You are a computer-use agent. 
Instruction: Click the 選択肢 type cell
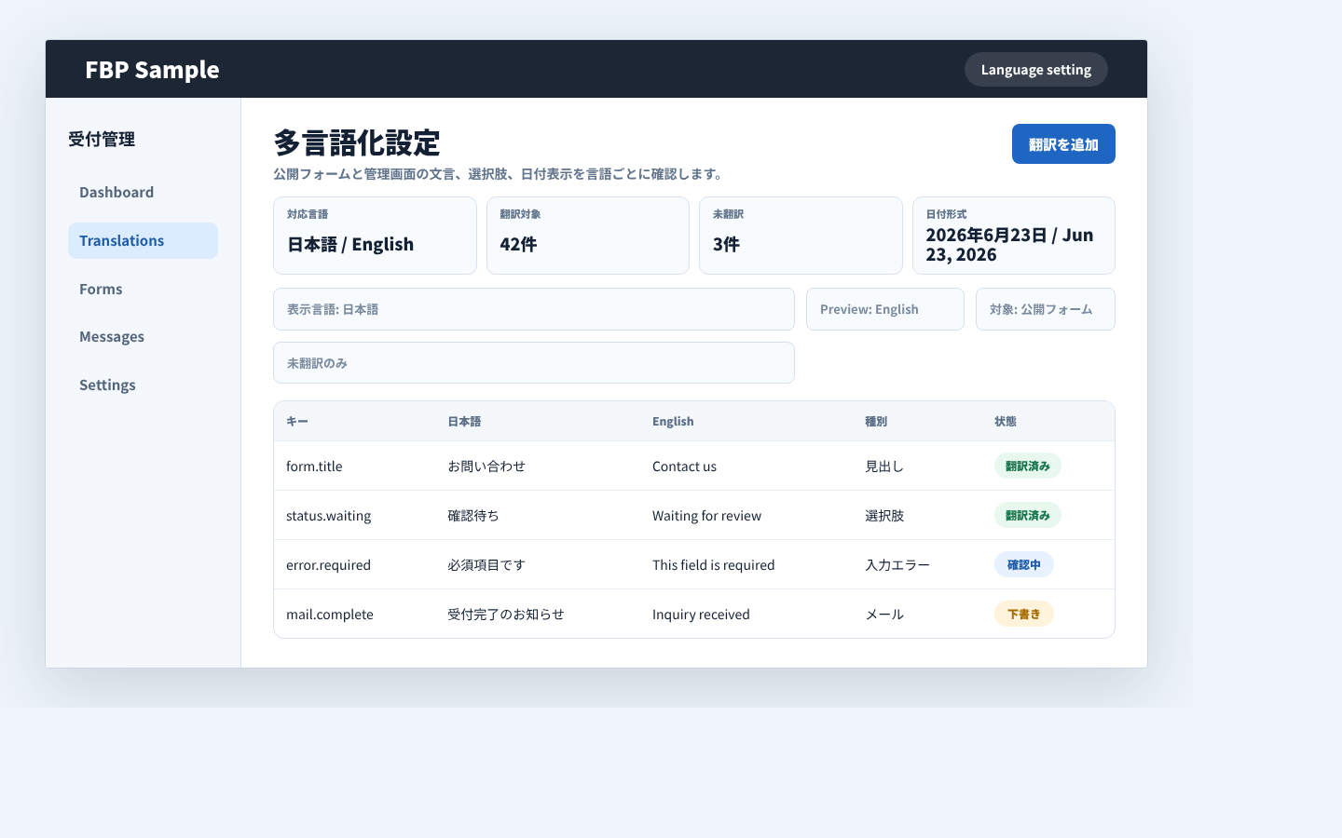coord(884,516)
